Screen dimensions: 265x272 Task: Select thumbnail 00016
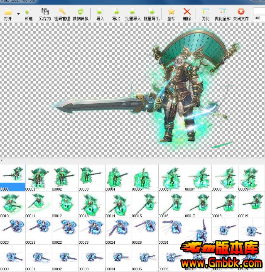tap(172, 205)
